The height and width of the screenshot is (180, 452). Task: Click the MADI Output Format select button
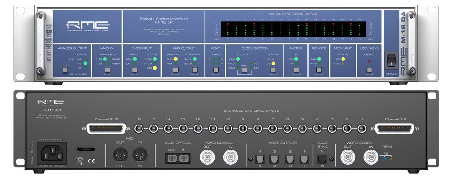coord(194,69)
